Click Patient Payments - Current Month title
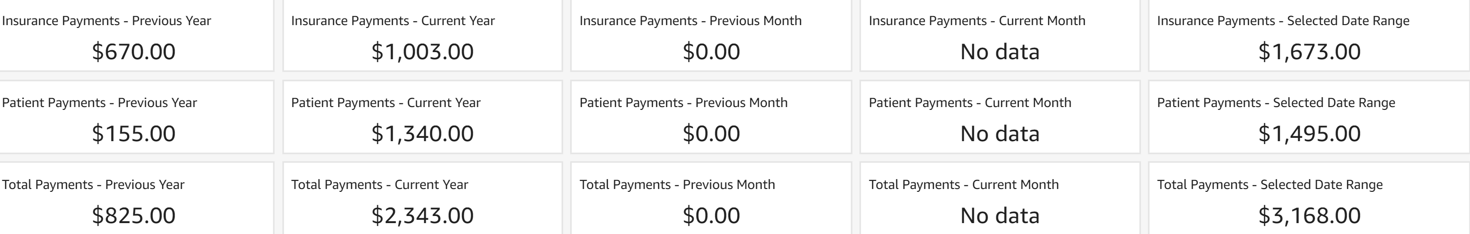 pos(970,103)
